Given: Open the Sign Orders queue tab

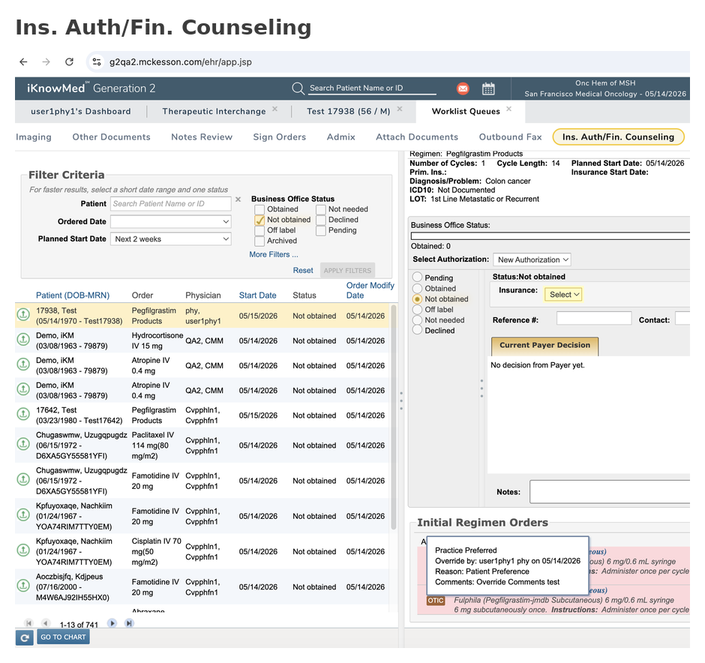Looking at the screenshot, I should coord(279,137).
